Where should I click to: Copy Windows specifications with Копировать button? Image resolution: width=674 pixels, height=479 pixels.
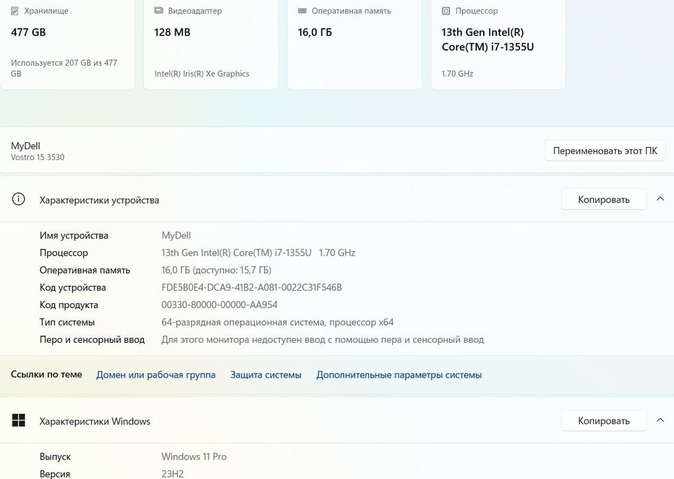(604, 420)
